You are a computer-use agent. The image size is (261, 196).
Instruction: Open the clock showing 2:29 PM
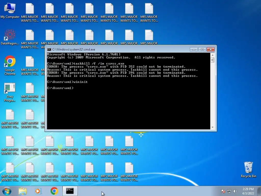[x=248, y=191]
